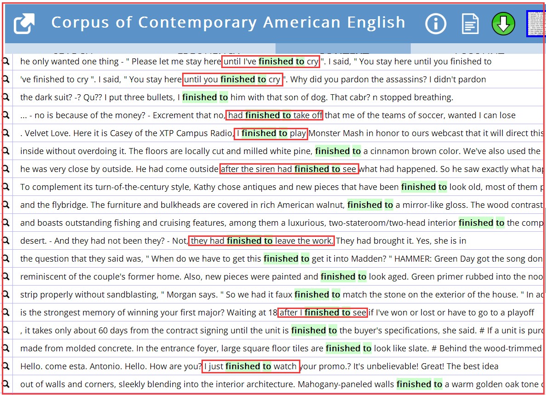Open the external link arrow icon in header
This screenshot has width=546, height=395.
(24, 23)
